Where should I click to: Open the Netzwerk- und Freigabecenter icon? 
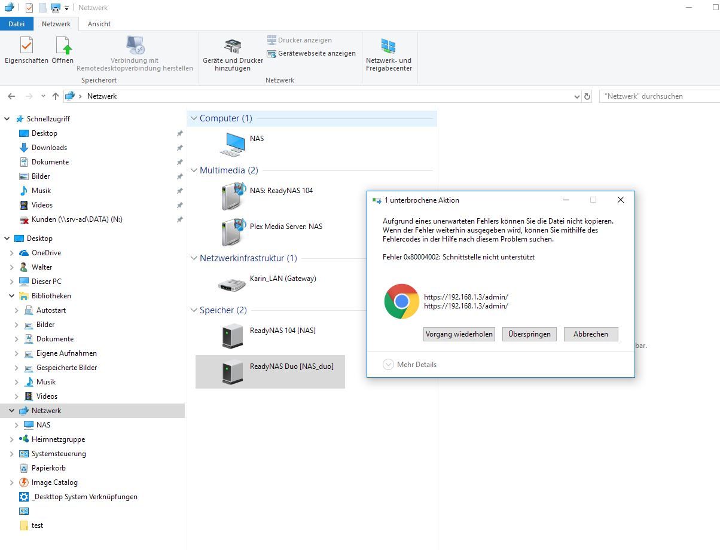389,54
